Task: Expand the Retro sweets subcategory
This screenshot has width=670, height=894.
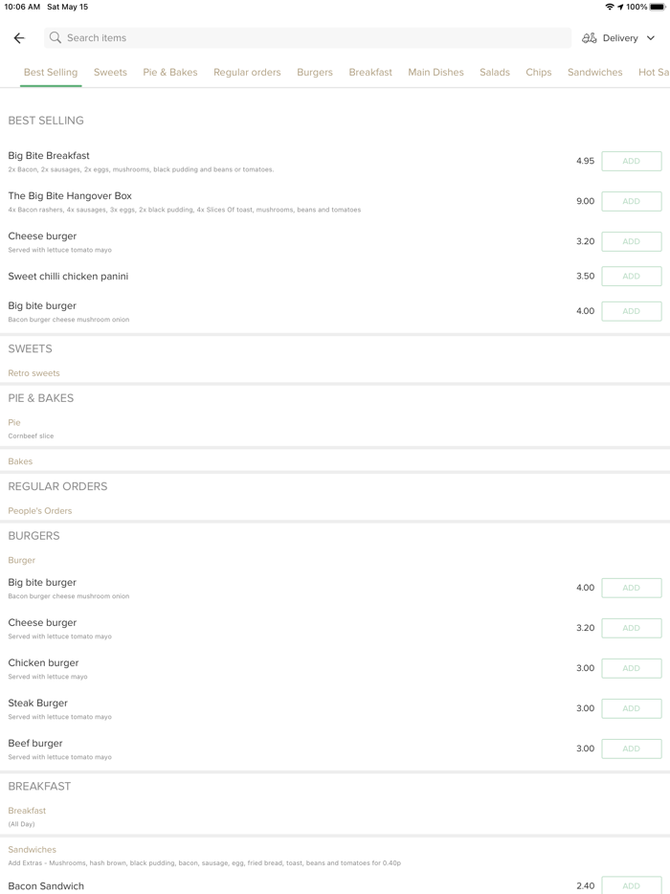Action: point(34,373)
